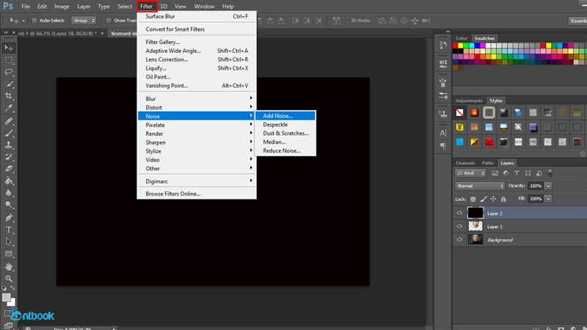Select the Eraser tool
This screenshot has width=587, height=330.
tap(9, 169)
